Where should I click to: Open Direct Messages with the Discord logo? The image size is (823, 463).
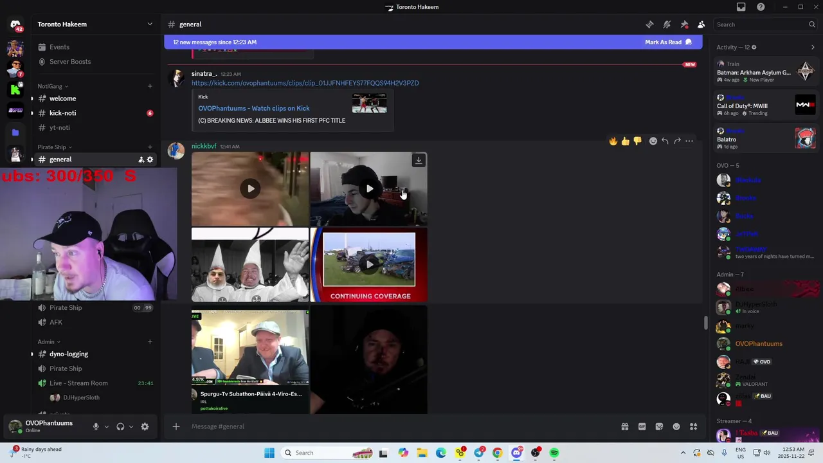click(x=15, y=24)
